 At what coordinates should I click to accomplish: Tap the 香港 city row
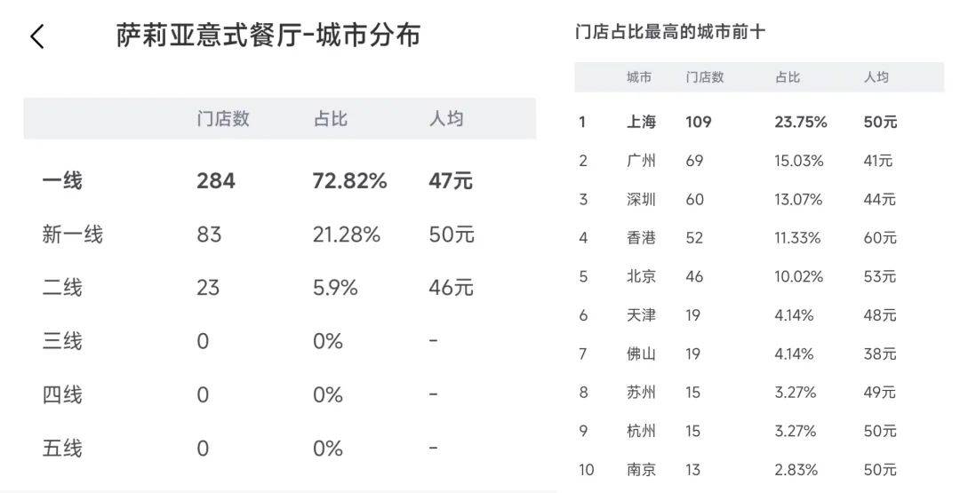(x=641, y=238)
